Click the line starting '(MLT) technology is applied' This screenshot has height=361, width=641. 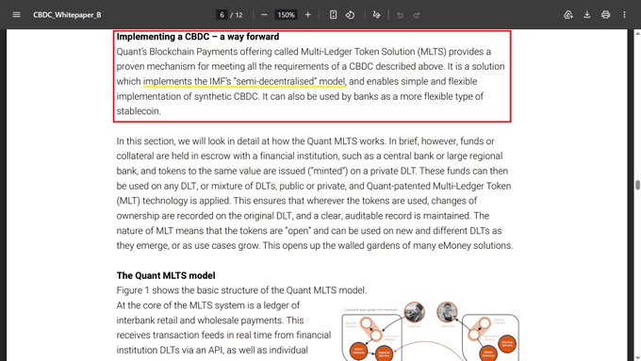click(297, 201)
